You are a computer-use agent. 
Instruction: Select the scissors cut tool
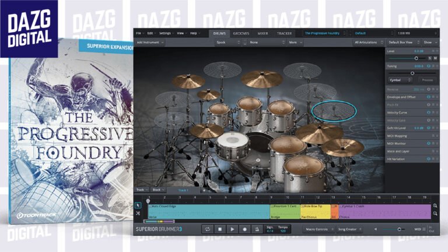click(x=138, y=213)
